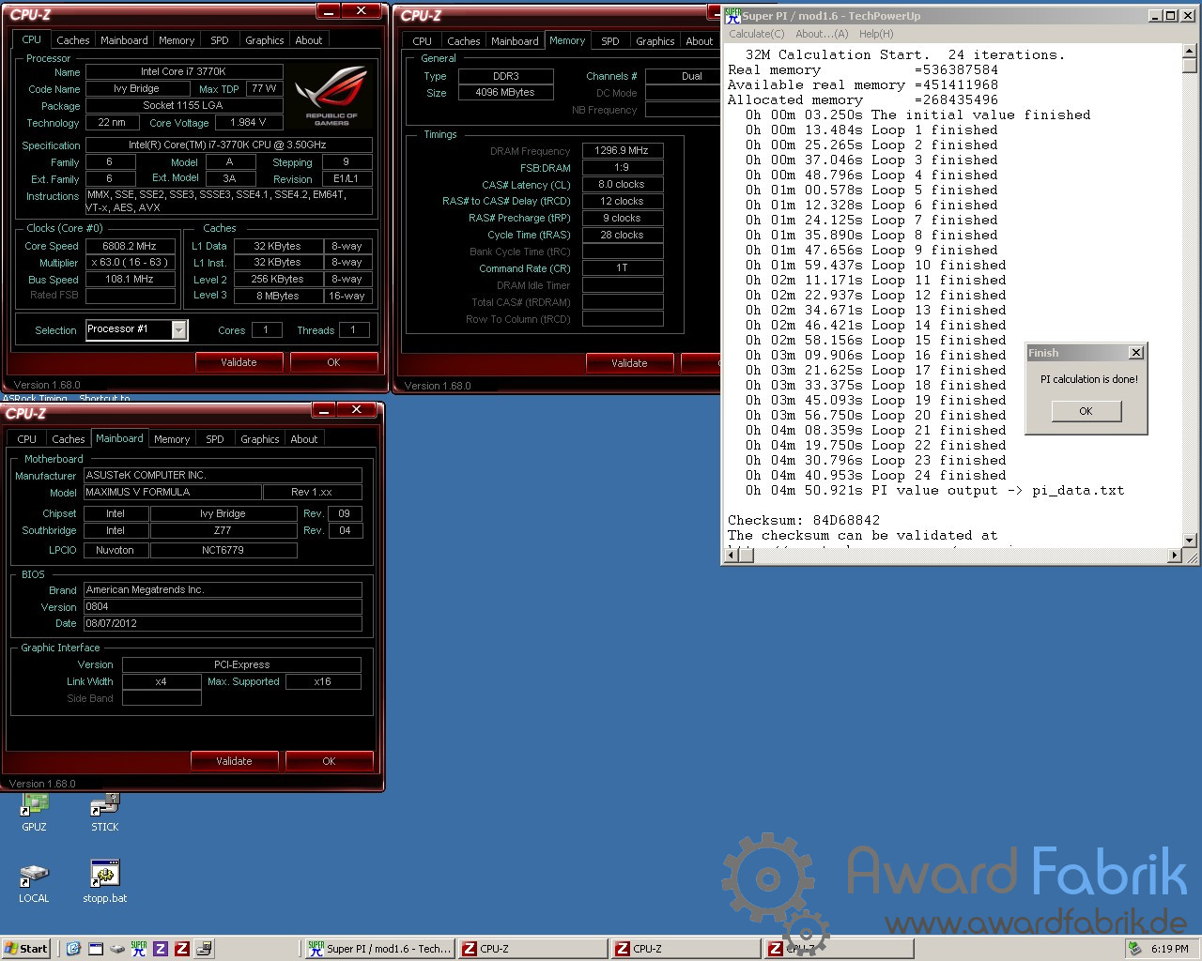The width and height of the screenshot is (1202, 961).
Task: Open Memory tab in top-left CPU-Z window
Action: point(176,40)
